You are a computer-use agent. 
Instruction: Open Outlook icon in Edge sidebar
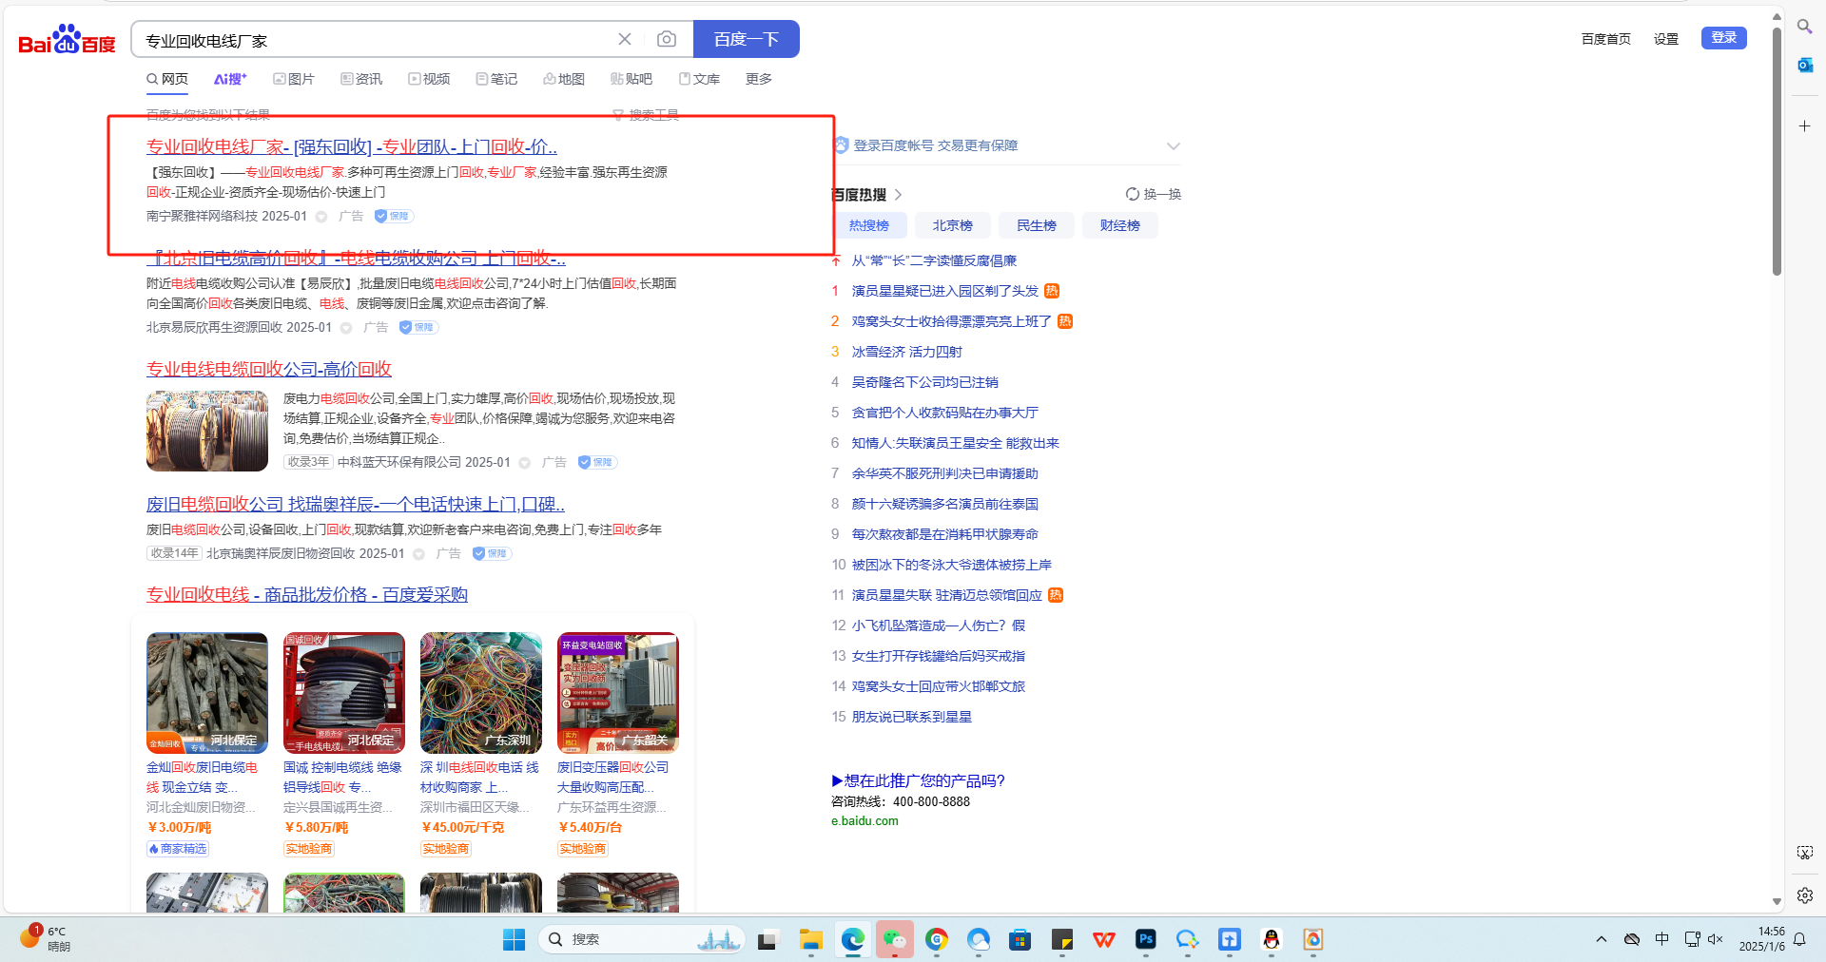point(1804,65)
